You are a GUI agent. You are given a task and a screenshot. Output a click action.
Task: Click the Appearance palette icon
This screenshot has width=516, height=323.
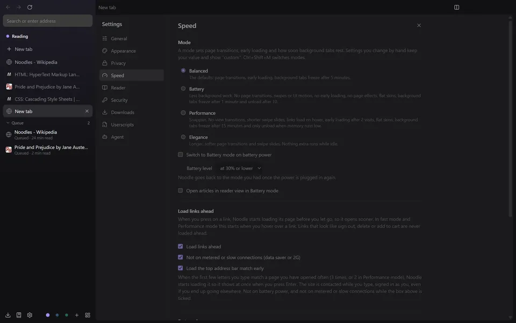[x=105, y=51]
